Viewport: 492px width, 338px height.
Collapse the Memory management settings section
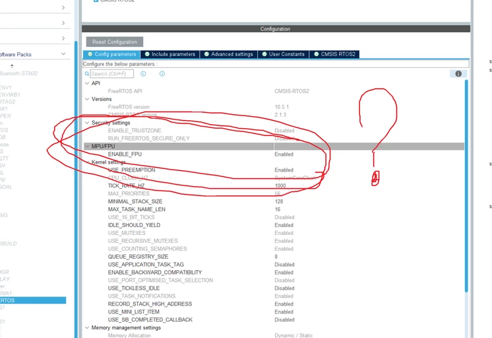click(x=87, y=327)
